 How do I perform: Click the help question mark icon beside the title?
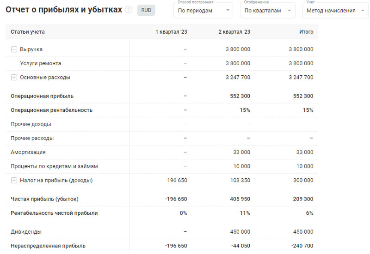[129, 10]
